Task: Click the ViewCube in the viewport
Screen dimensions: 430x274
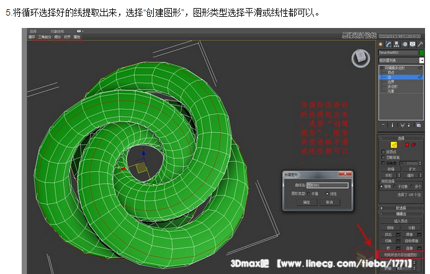Action: click(361, 58)
